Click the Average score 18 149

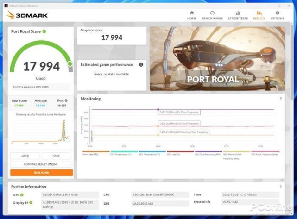pyautogui.click(x=40, y=106)
